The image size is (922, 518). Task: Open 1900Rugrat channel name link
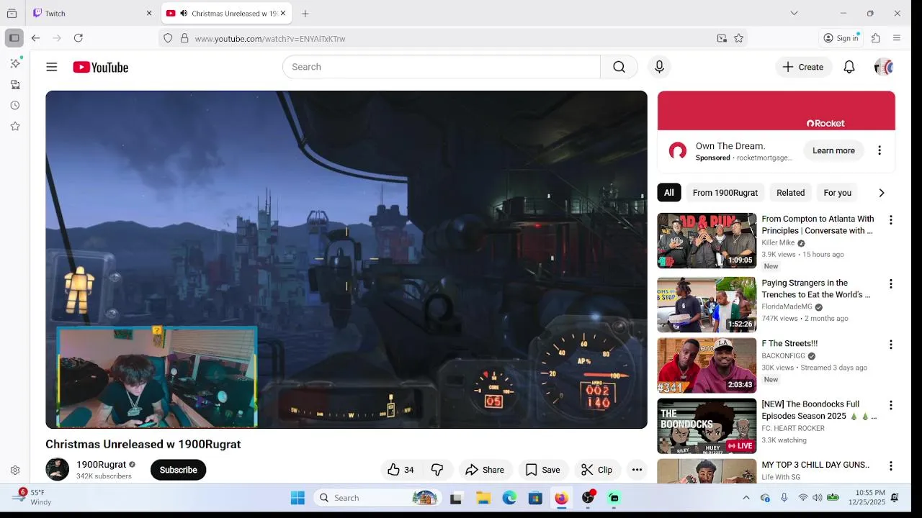[x=101, y=465]
